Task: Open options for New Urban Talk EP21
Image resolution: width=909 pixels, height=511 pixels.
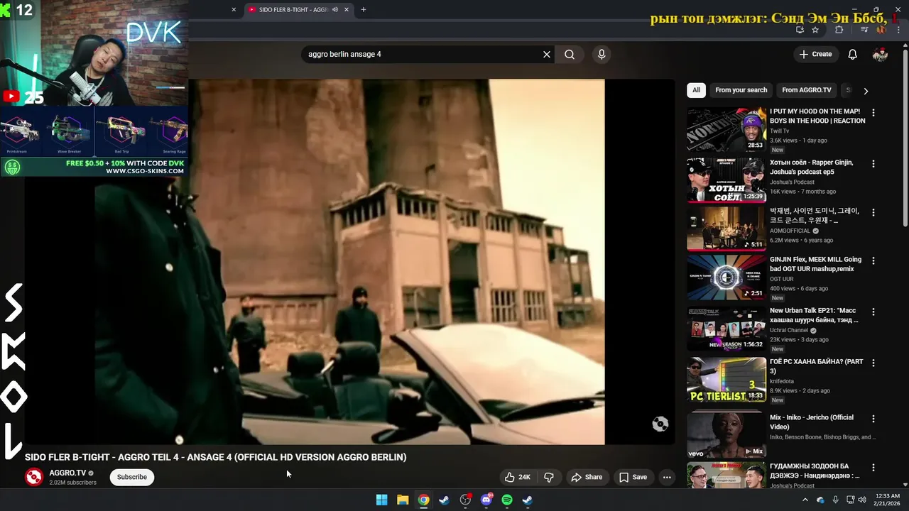Action: click(873, 311)
